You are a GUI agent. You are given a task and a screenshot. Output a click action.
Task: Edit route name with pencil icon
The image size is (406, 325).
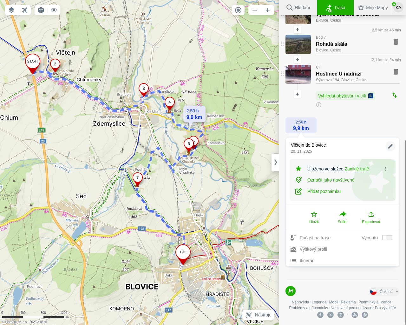pyautogui.click(x=390, y=146)
